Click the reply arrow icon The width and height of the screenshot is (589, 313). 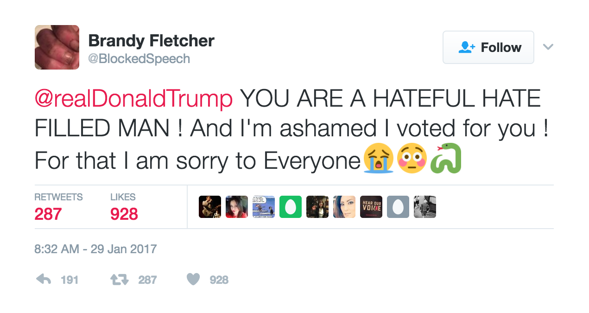[x=43, y=279]
